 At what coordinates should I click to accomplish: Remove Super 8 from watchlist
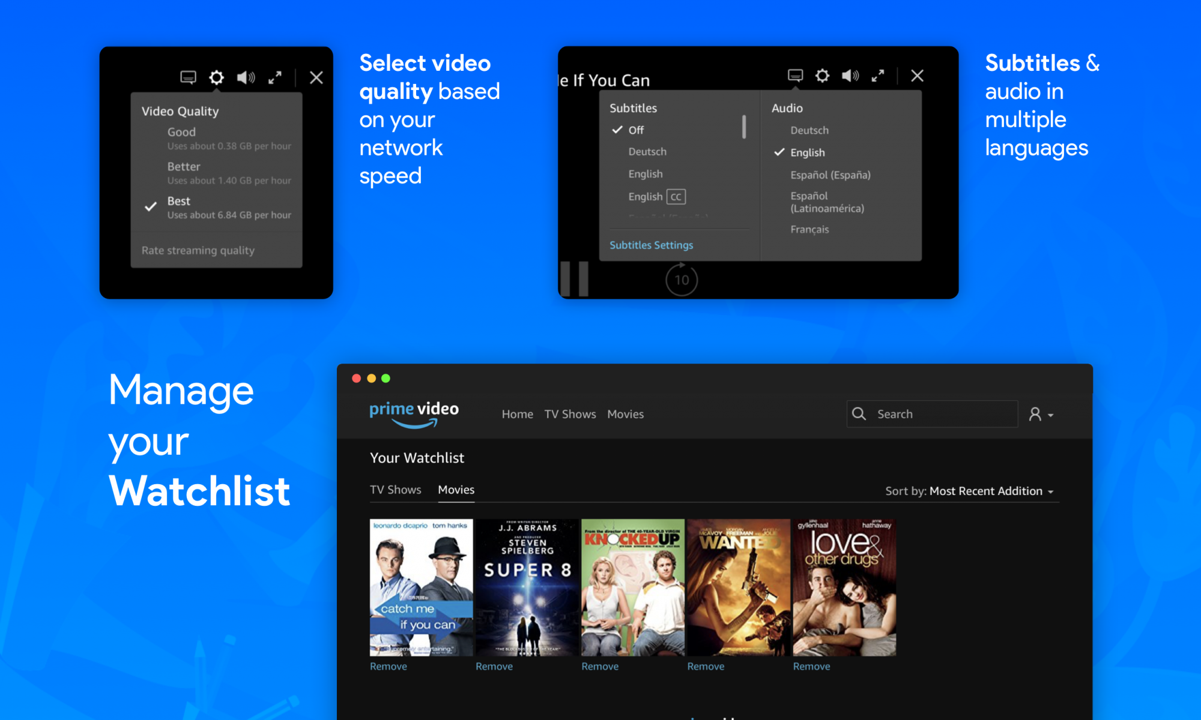494,667
